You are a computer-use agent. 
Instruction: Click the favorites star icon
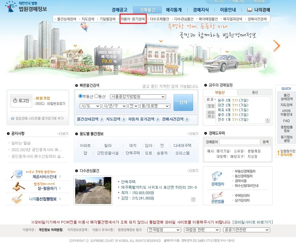coord(12,118)
